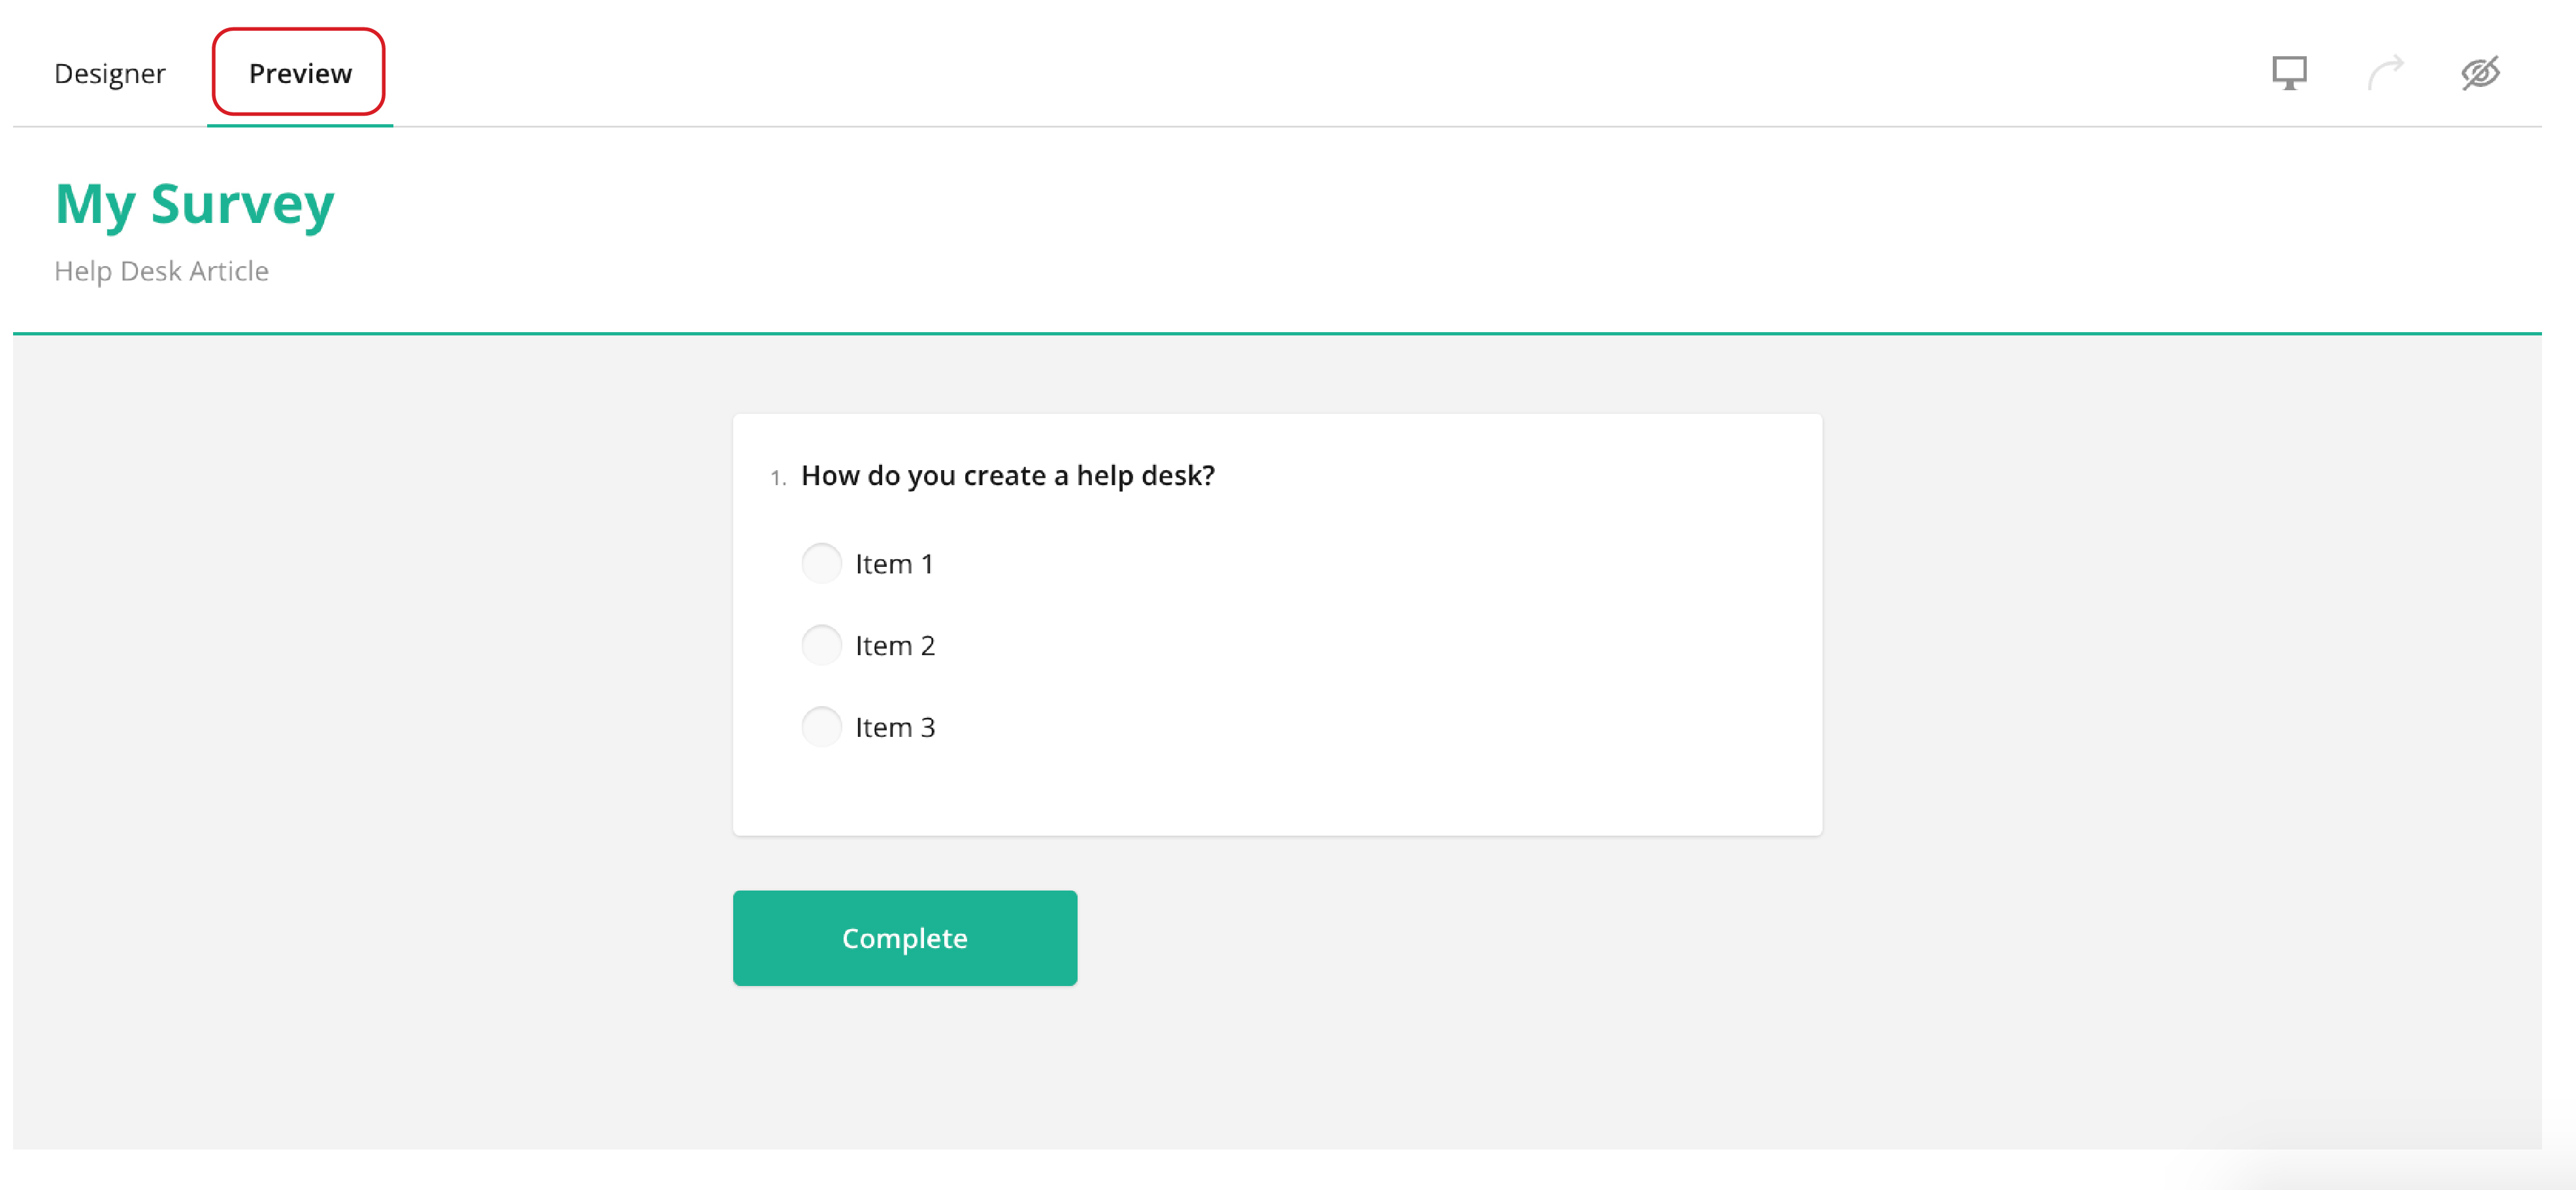
Task: Click the Complete button
Action: 904,938
